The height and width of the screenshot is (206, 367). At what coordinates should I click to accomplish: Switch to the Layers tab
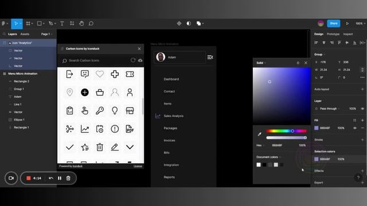(x=13, y=34)
